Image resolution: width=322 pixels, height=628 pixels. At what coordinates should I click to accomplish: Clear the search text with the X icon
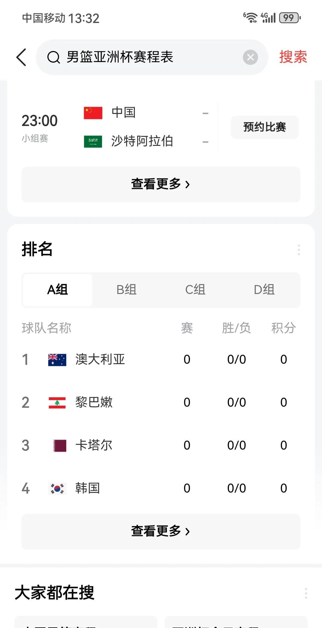pyautogui.click(x=250, y=57)
